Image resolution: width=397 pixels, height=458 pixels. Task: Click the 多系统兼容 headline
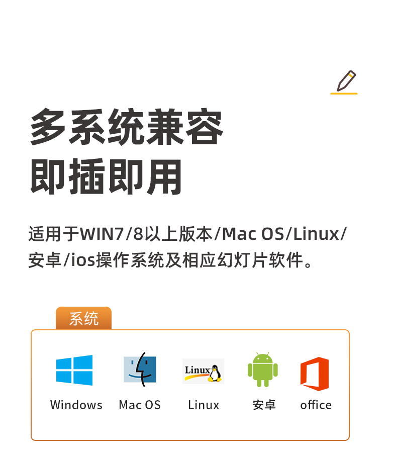127,127
